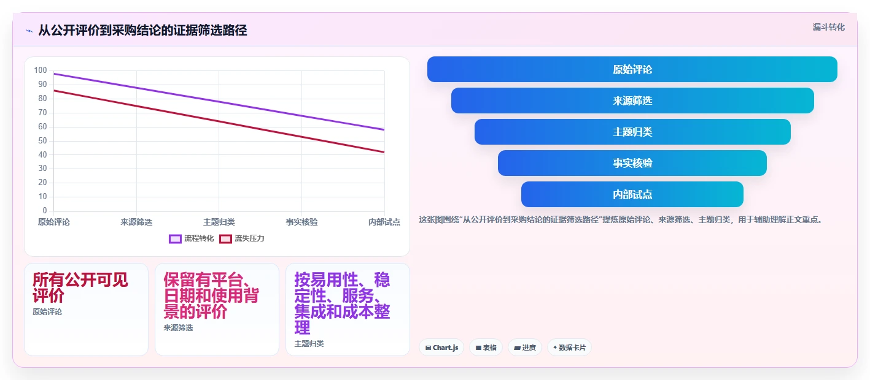This screenshot has height=380, width=870.
Task: Click the sparkle icon in 数据卡片 chip
Action: [x=555, y=348]
